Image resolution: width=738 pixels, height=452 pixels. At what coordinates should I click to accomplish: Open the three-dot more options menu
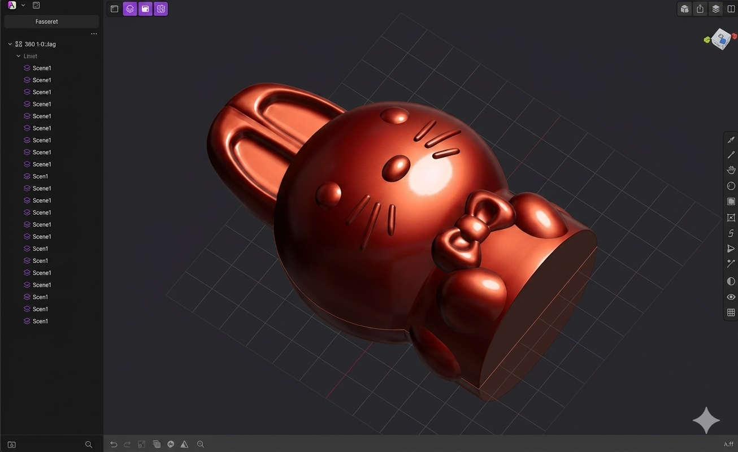pos(94,34)
